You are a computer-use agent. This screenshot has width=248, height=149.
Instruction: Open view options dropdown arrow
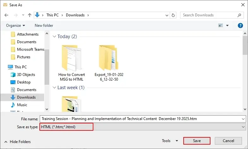pos(227,26)
